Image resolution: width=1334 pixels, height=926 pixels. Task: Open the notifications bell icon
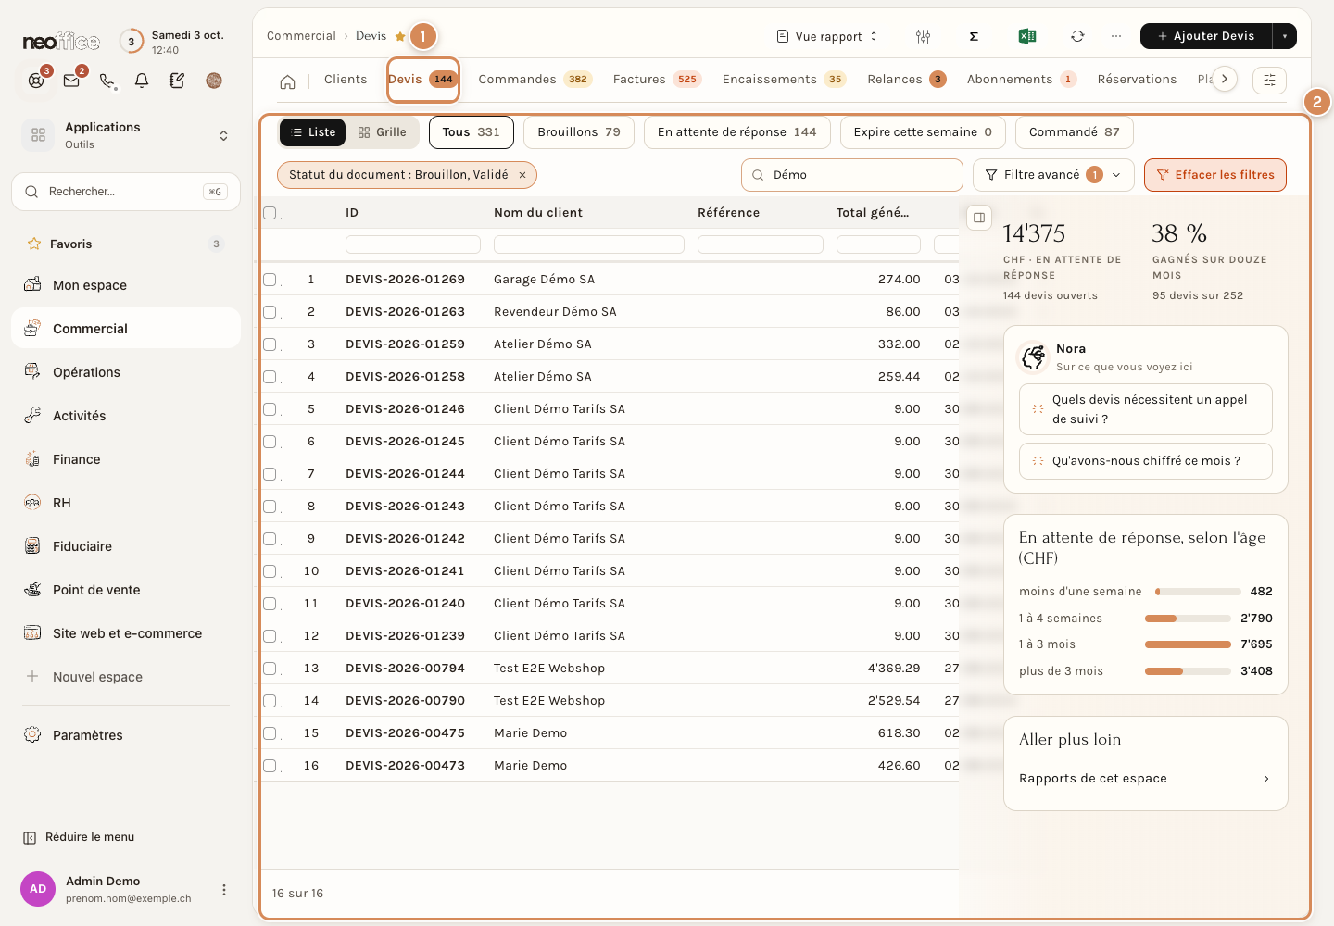(142, 81)
